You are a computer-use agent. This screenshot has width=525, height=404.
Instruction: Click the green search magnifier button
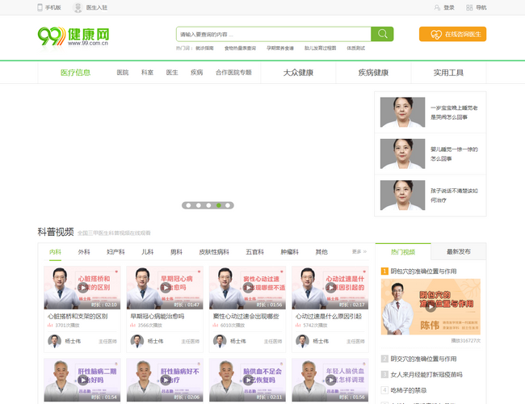click(x=382, y=34)
